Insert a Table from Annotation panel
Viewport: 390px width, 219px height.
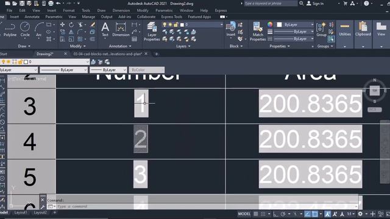[x=134, y=39]
